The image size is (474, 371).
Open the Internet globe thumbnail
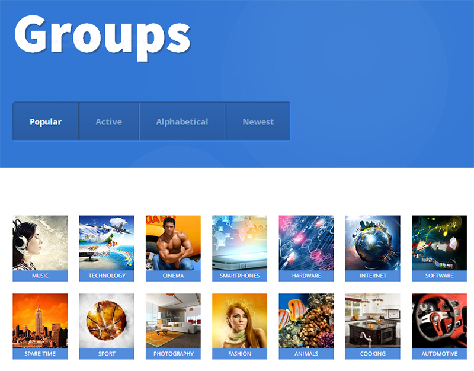[x=373, y=243]
